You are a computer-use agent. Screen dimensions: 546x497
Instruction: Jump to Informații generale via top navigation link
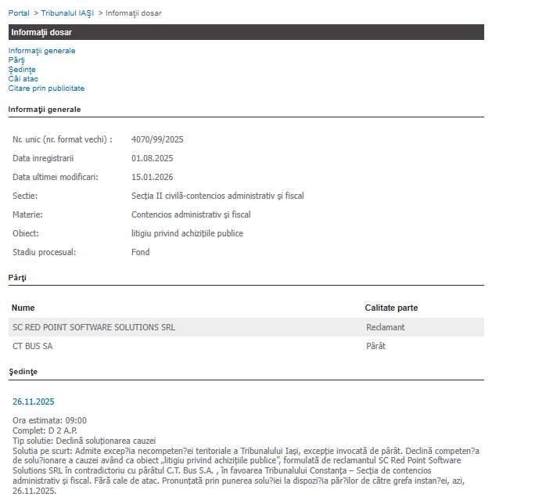42,51
